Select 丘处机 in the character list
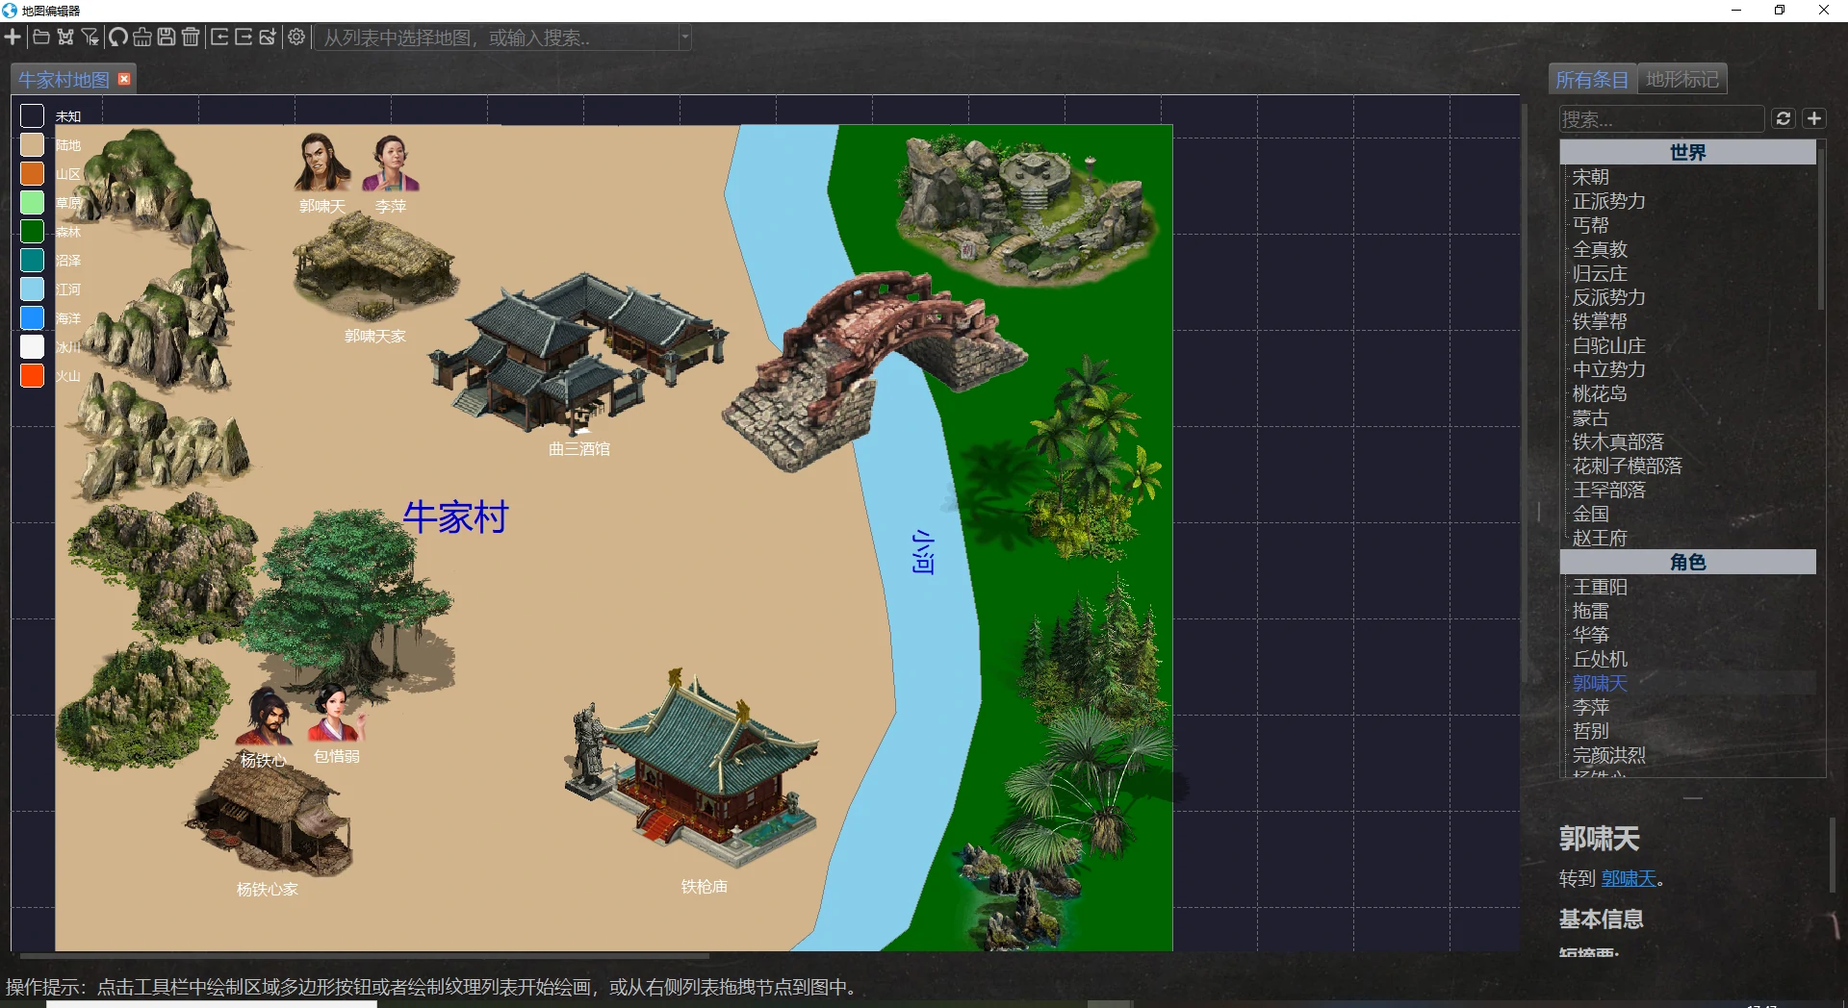Viewport: 1848px width, 1008px height. [x=1601, y=659]
